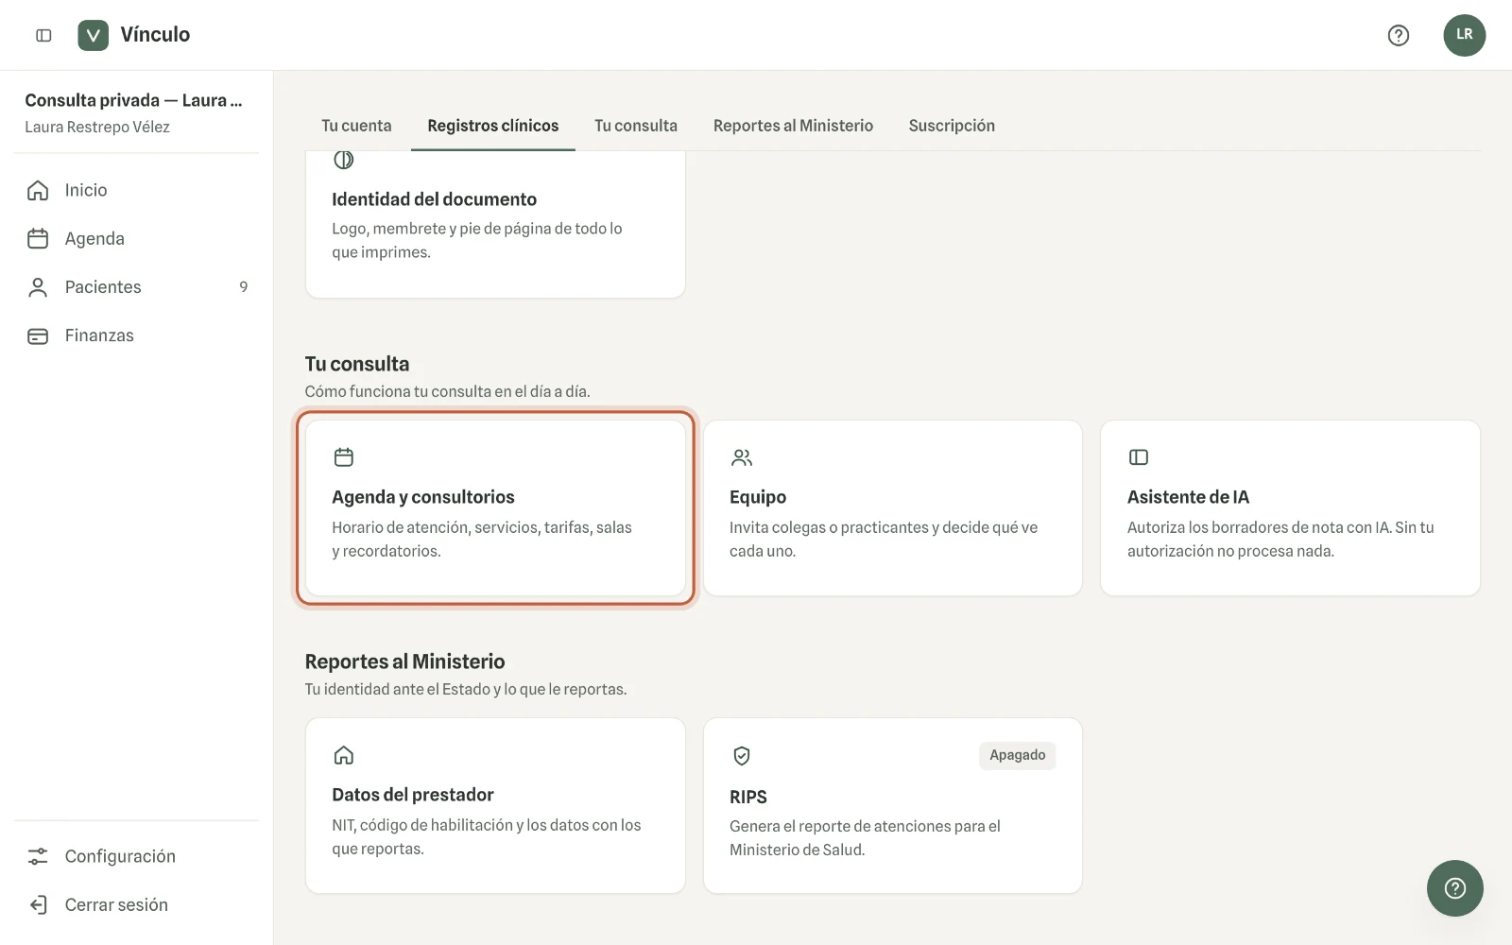Click the house icon on Datos del prestador card
Image resolution: width=1512 pixels, height=945 pixels.
(344, 755)
